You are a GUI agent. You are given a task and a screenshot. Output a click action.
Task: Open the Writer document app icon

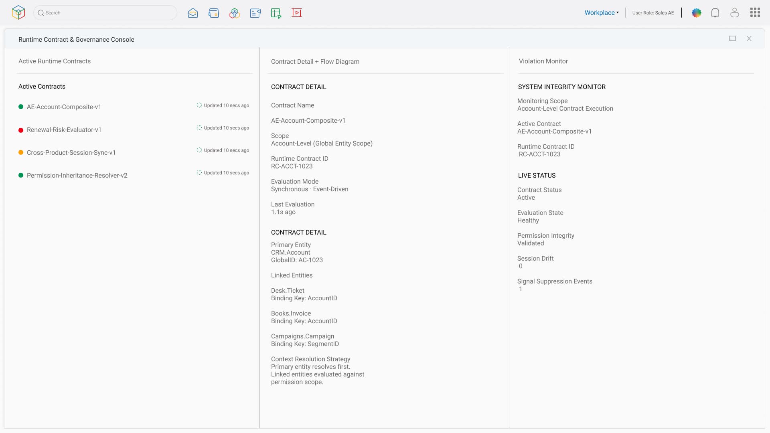[255, 12]
